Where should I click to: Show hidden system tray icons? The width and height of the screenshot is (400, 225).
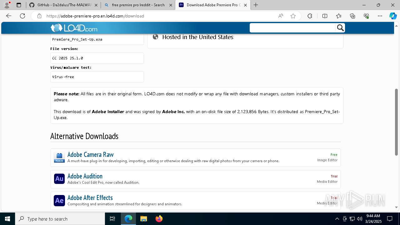337,219
